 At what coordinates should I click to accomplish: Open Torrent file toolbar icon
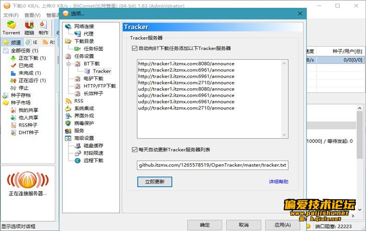(x=11, y=28)
